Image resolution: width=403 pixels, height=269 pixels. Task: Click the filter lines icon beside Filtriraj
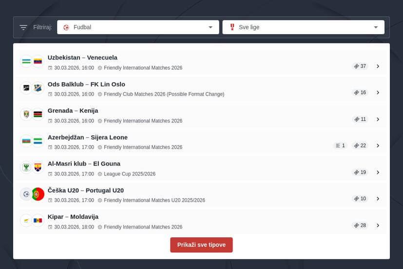(x=23, y=27)
